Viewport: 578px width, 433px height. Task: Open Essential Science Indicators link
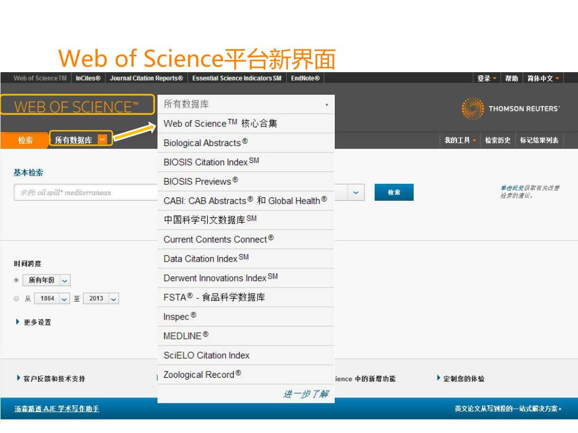coord(237,78)
